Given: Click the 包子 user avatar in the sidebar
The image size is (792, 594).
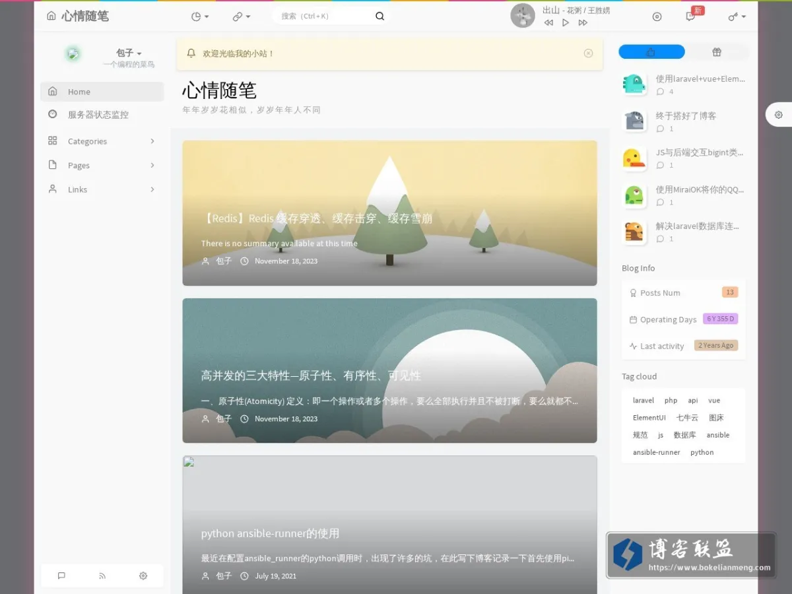Looking at the screenshot, I should [73, 54].
